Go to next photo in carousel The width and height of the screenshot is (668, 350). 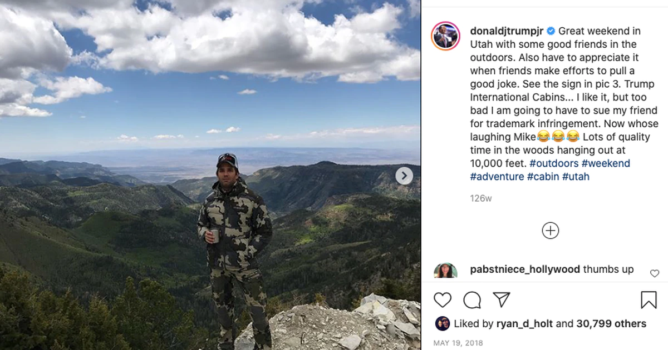pyautogui.click(x=404, y=176)
